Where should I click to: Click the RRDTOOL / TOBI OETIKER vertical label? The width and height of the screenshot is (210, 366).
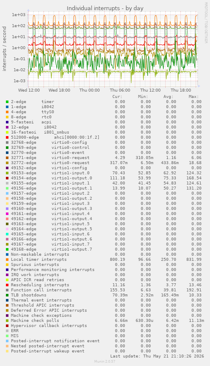click(x=206, y=22)
